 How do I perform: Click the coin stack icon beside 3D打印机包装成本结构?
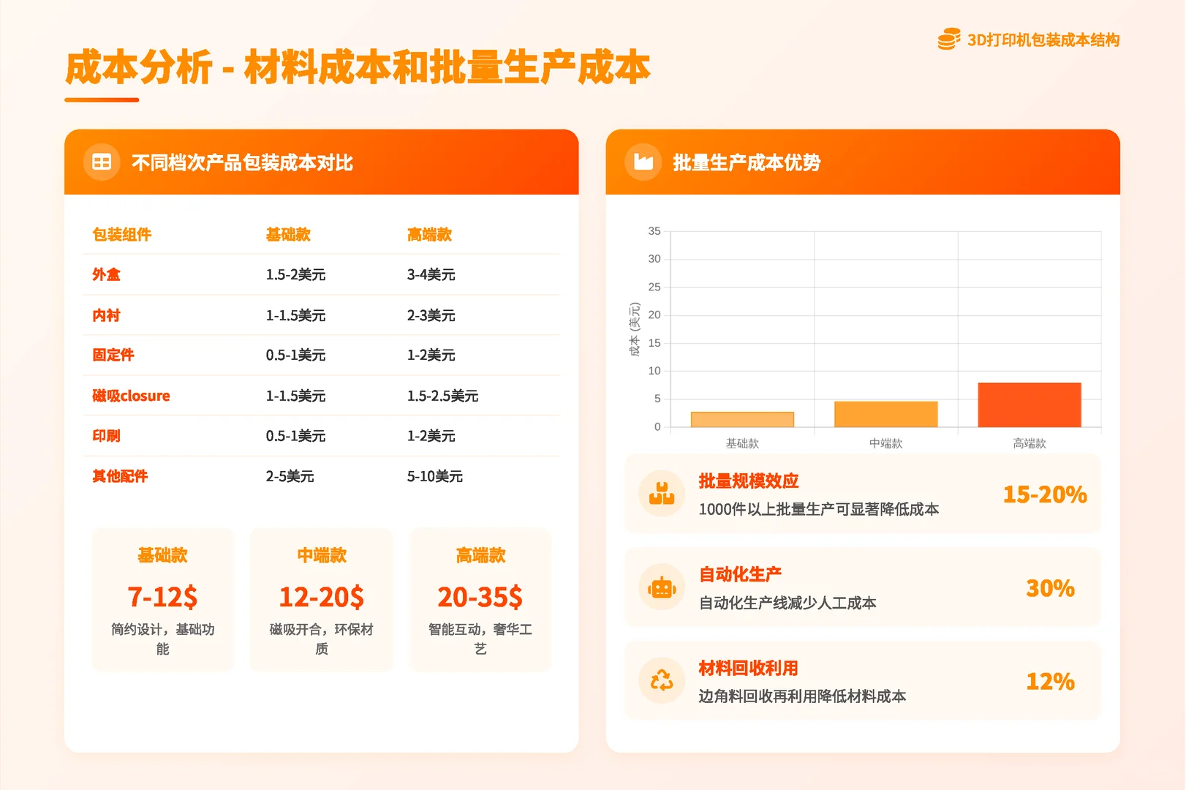949,39
